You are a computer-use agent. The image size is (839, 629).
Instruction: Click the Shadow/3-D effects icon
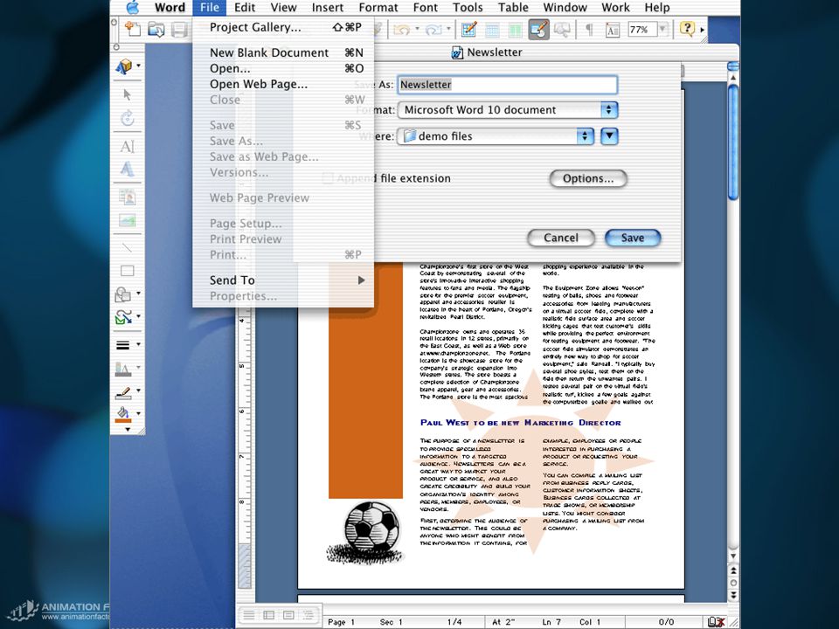click(x=123, y=368)
